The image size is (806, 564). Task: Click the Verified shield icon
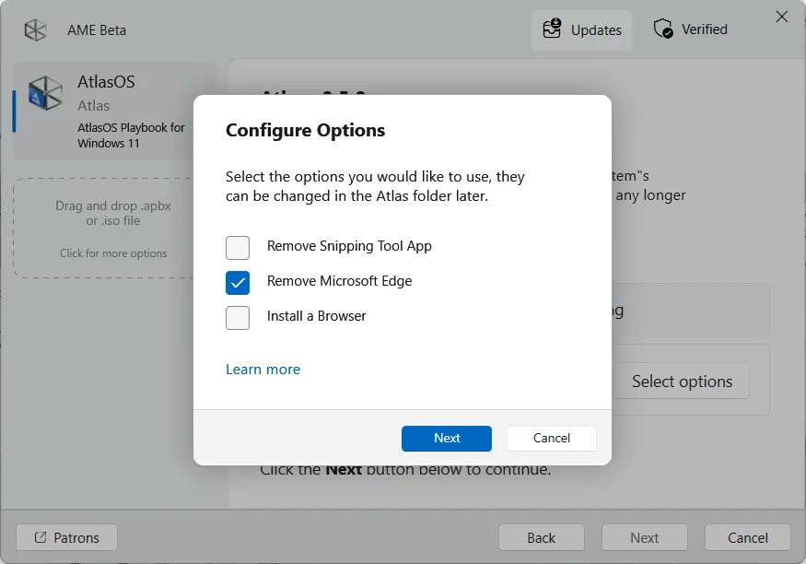point(661,29)
